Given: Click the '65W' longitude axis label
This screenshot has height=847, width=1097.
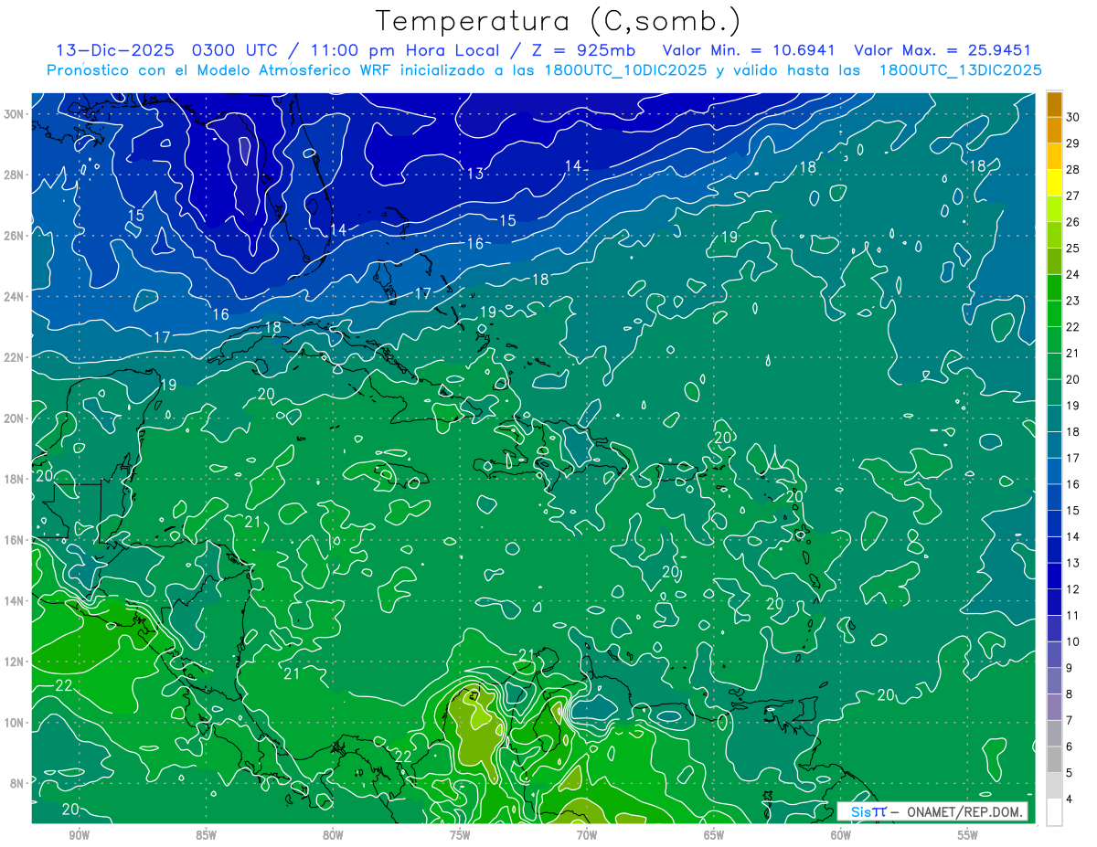Looking at the screenshot, I should tap(714, 836).
